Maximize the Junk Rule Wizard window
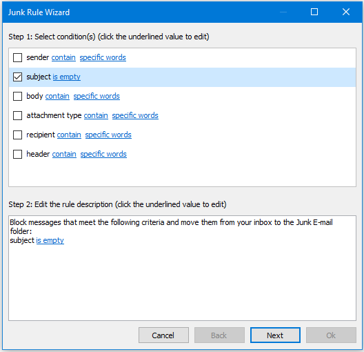Screen dimensions: 364x352 click(x=314, y=12)
